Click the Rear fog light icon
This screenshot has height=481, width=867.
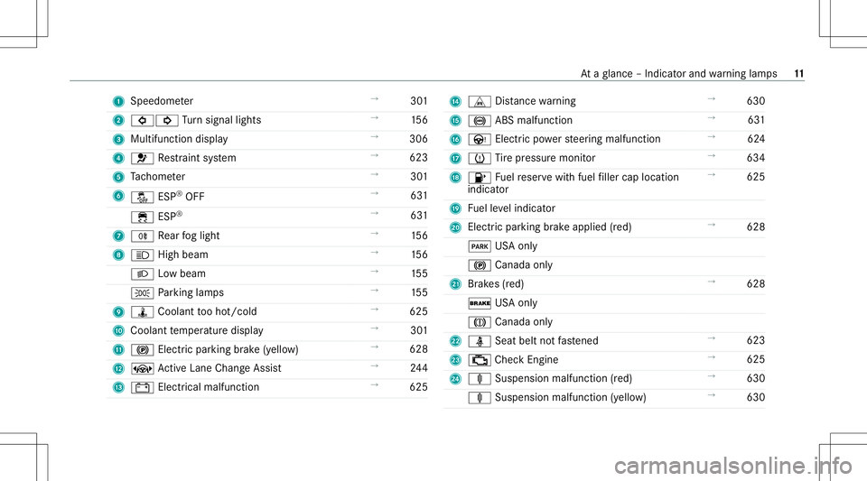pos(142,236)
